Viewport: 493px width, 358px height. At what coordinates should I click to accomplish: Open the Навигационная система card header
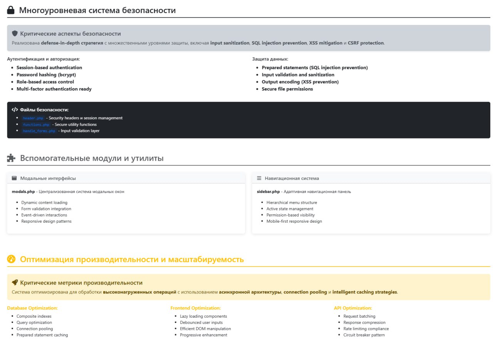click(292, 178)
